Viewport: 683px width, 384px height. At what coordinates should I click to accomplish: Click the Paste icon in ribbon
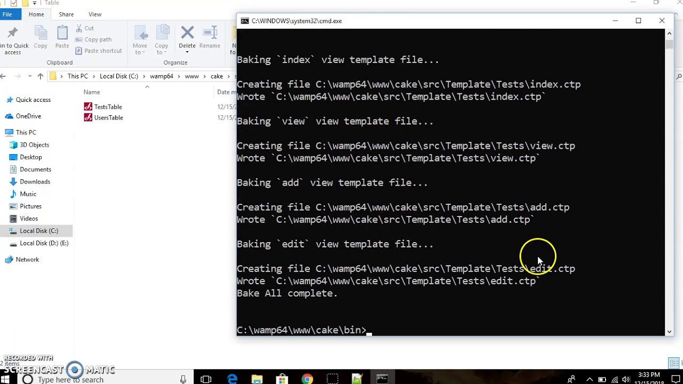point(62,33)
